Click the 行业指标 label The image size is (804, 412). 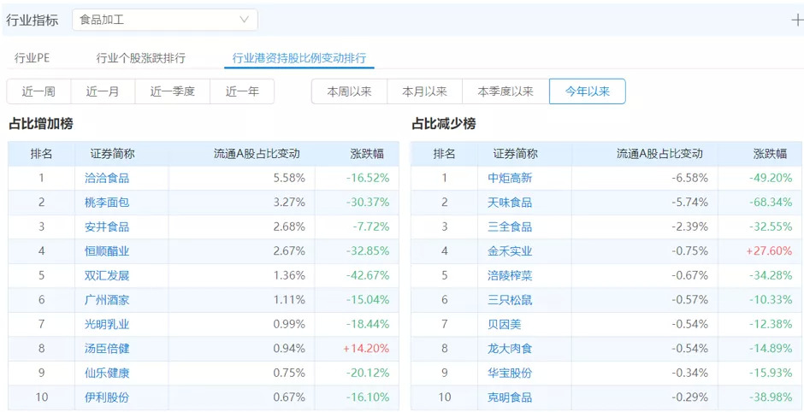32,21
